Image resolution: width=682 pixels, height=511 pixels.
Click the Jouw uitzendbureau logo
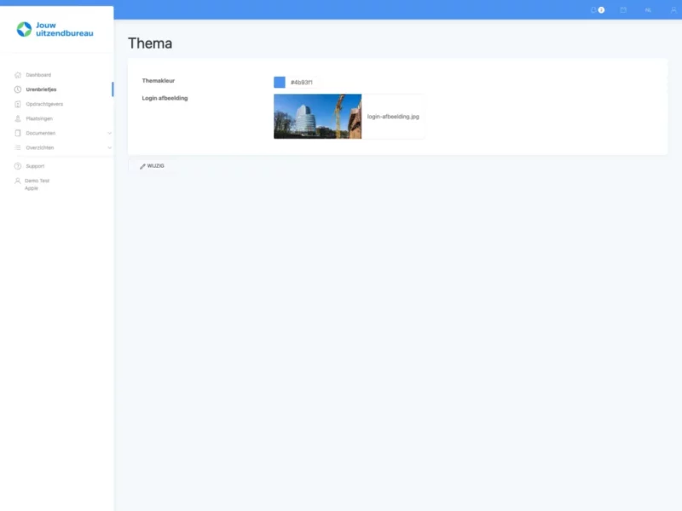click(x=55, y=29)
